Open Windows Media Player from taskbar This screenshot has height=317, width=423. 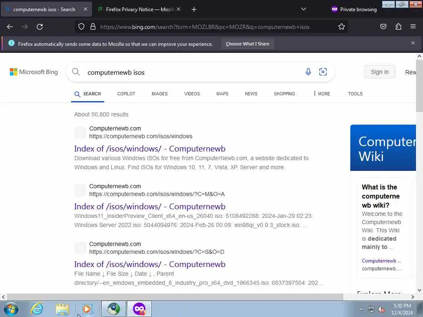click(87, 309)
